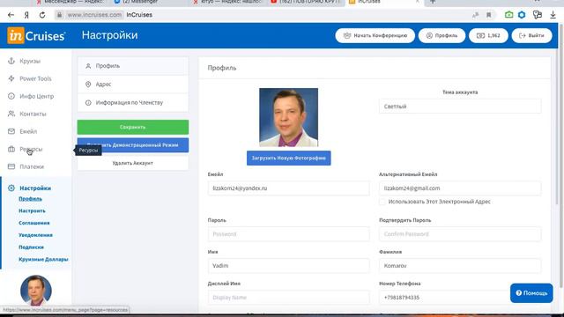Click Начать Конференцию button
This screenshot has height=317, width=564.
pyautogui.click(x=375, y=35)
